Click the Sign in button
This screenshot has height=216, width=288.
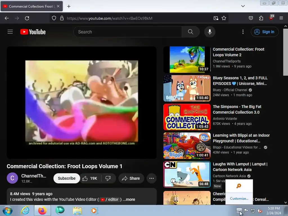point(265,32)
